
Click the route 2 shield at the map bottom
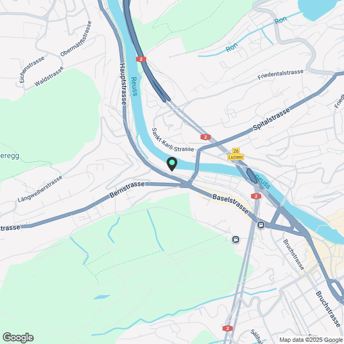pos(227,328)
